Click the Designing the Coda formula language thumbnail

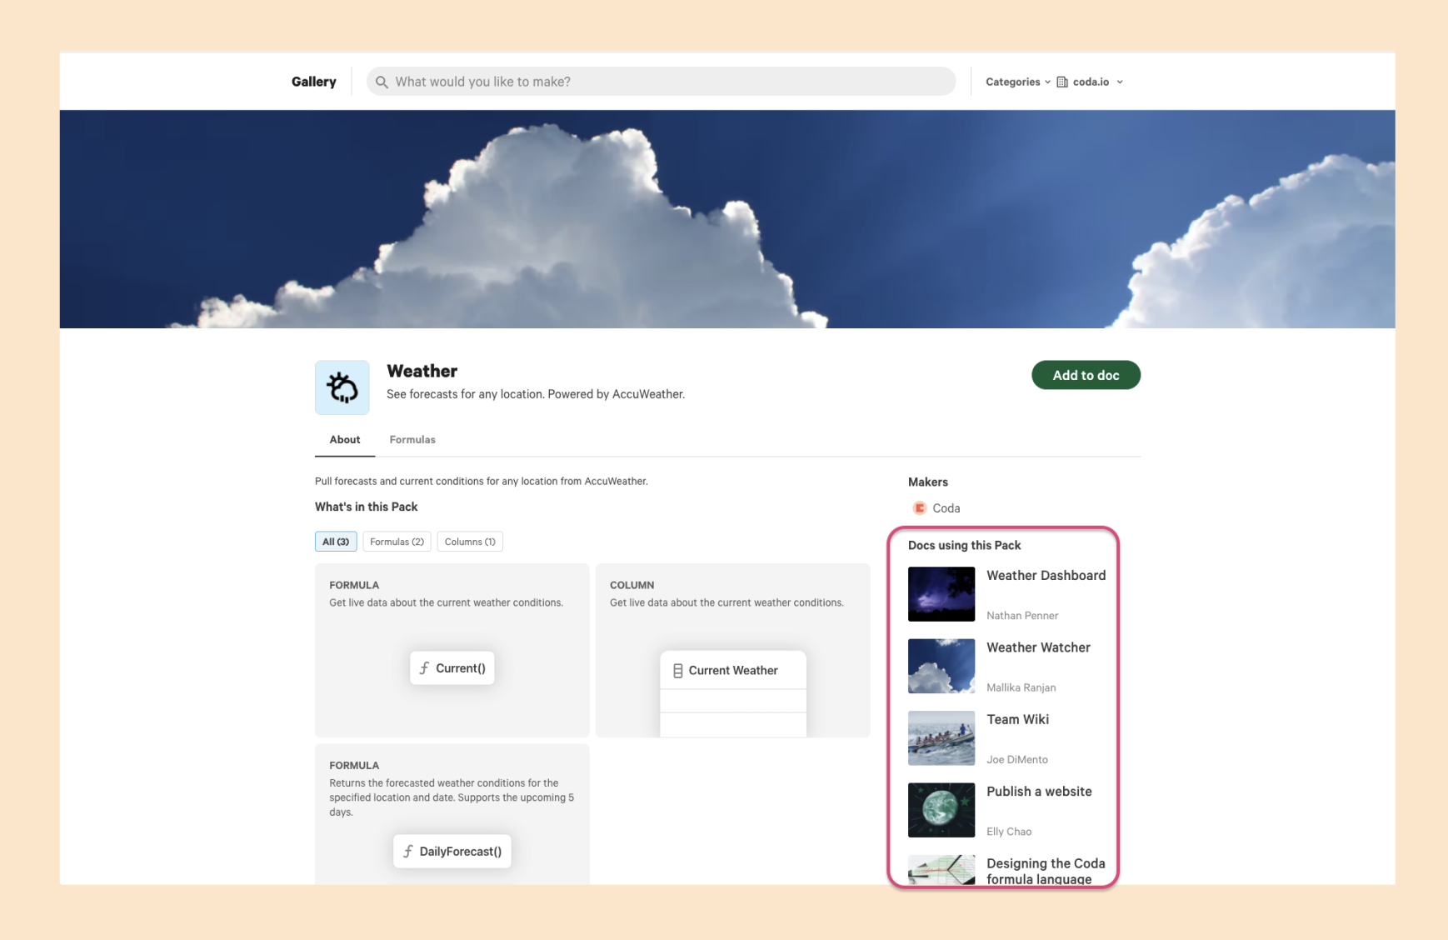coord(941,870)
